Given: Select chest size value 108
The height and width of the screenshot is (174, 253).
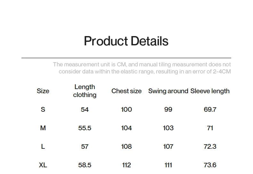Looking at the screenshot, I should tap(126, 147).
